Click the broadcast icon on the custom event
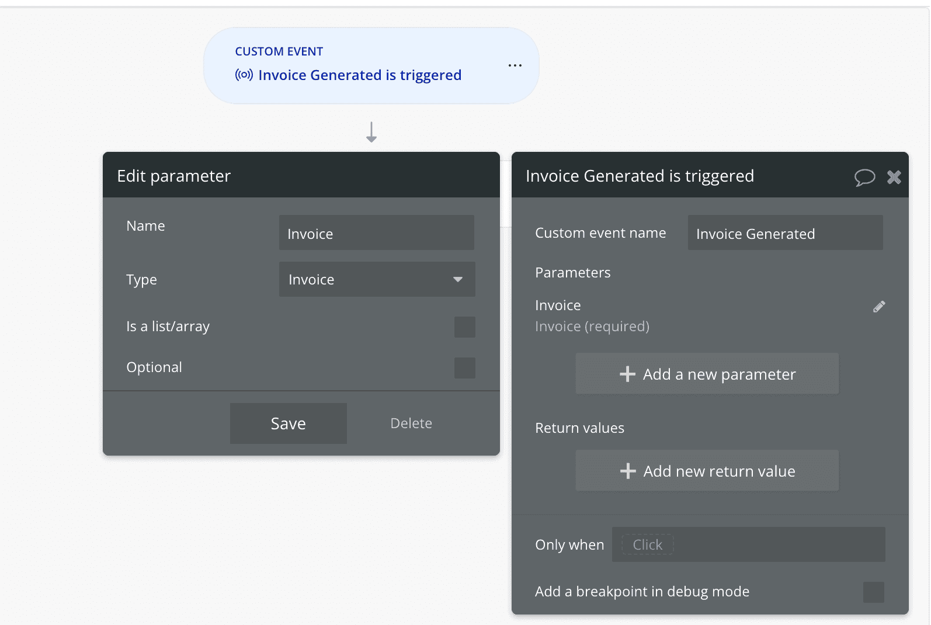 (x=244, y=75)
